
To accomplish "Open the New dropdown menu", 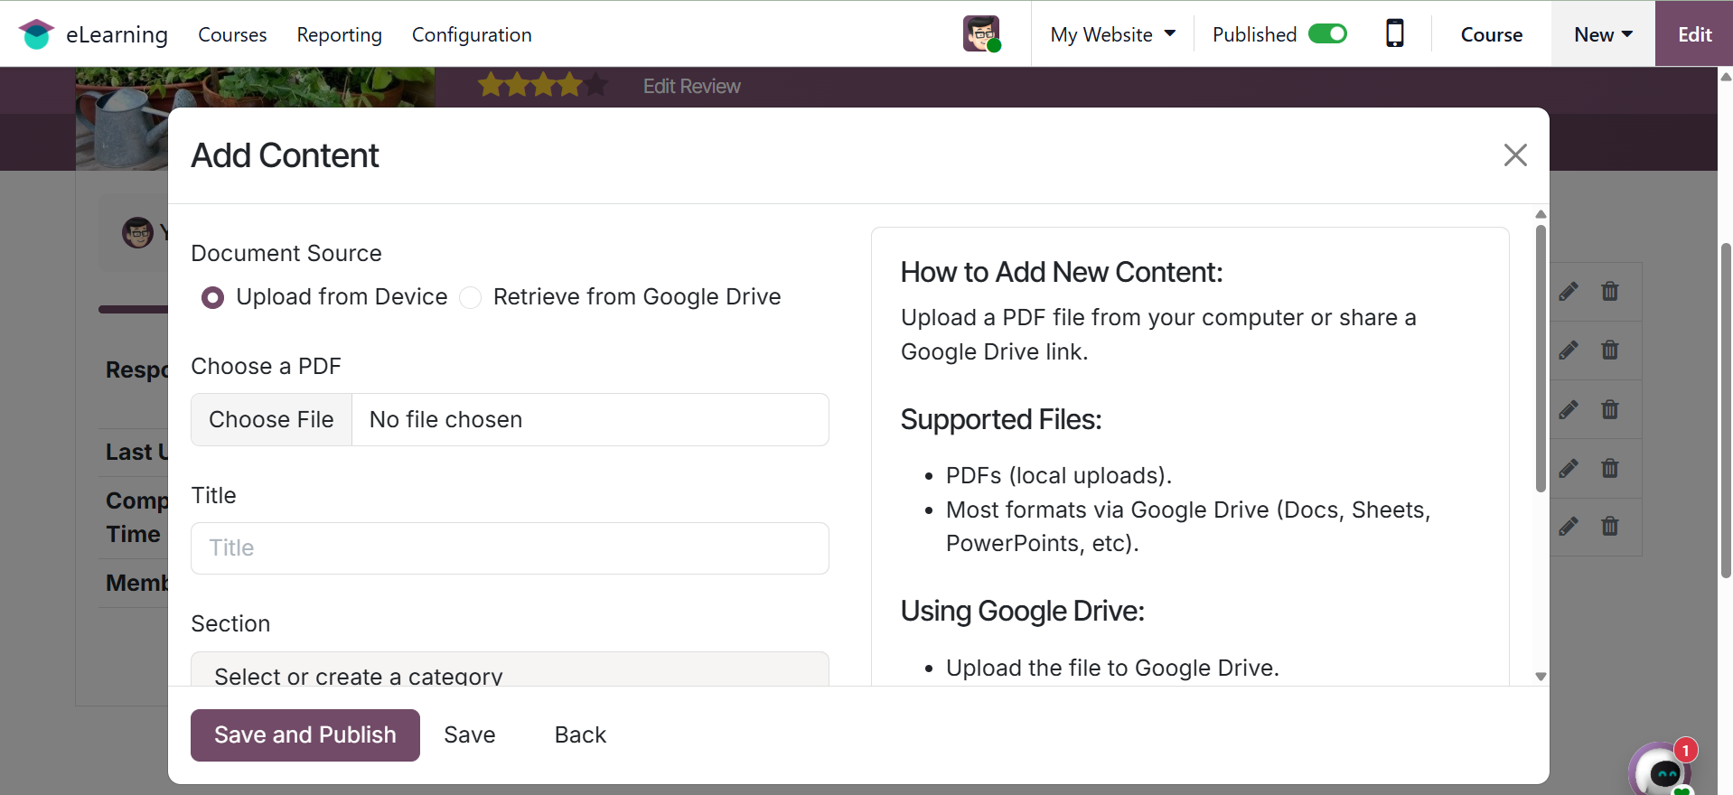I will 1603,34.
